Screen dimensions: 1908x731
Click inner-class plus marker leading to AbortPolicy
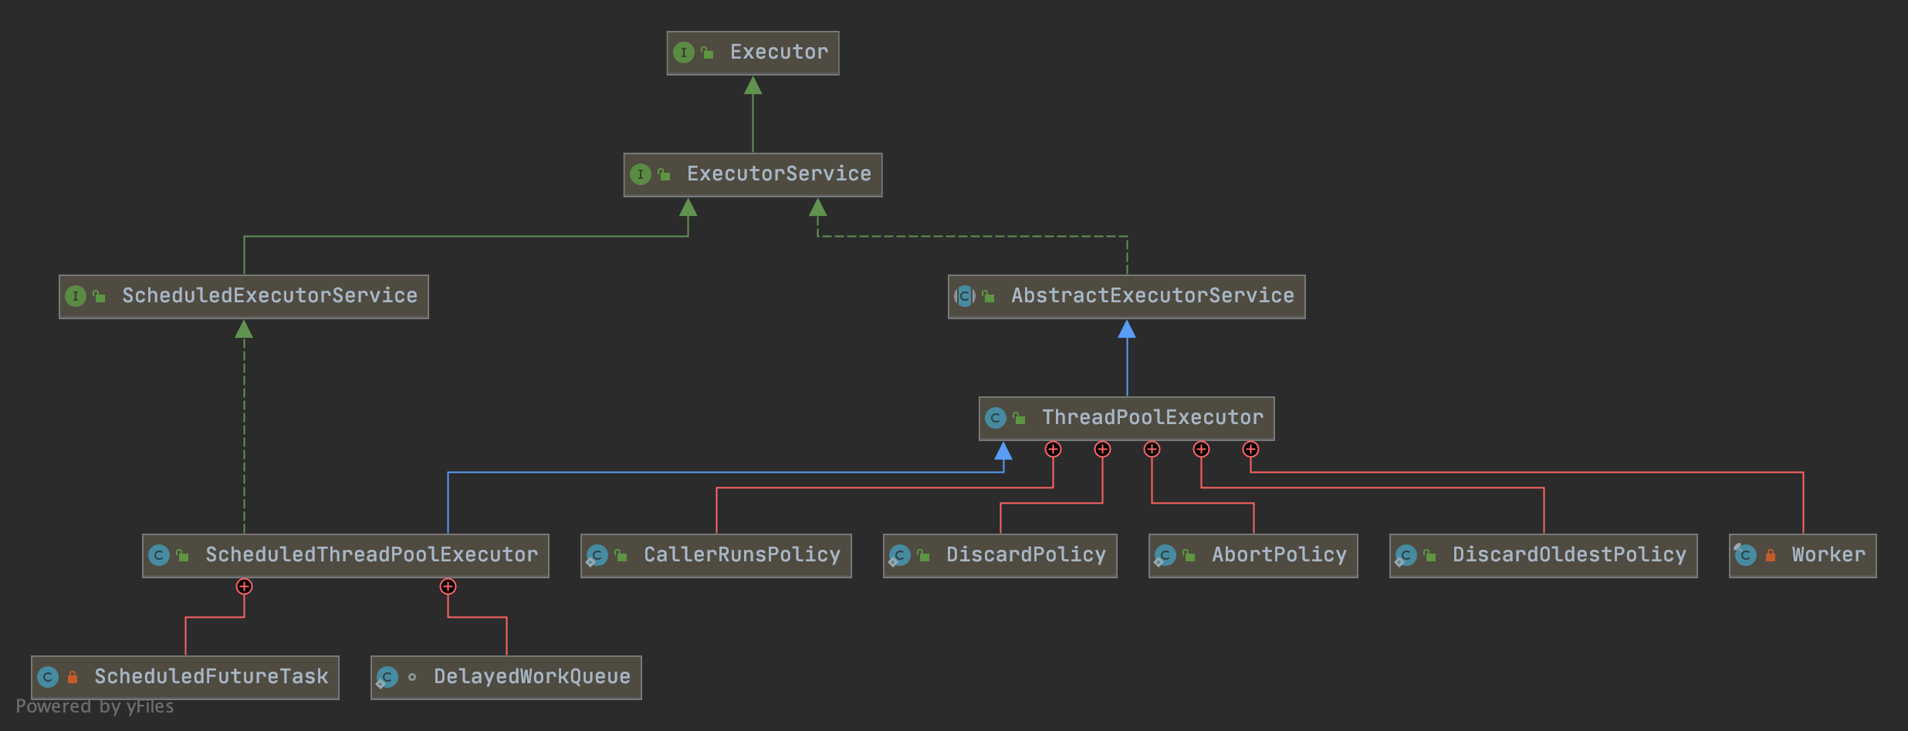[x=1152, y=450]
